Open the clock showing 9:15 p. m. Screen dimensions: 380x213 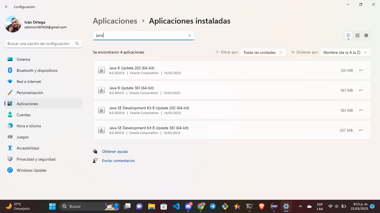point(359,206)
